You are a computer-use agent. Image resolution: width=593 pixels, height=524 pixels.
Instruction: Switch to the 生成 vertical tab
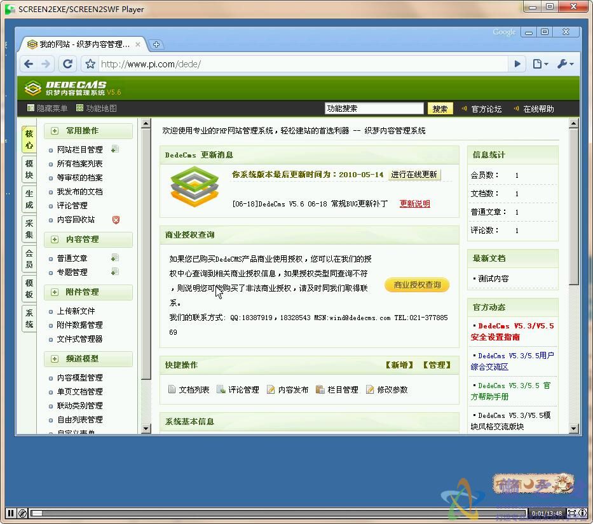point(29,199)
